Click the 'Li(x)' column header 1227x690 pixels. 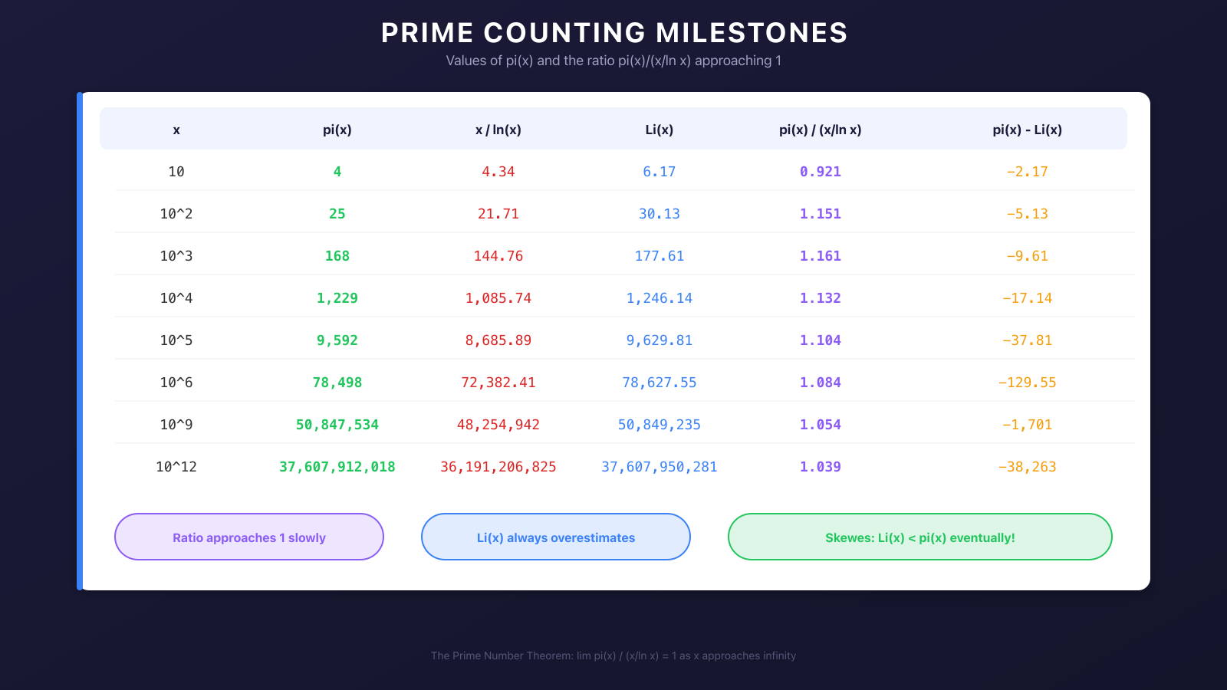click(x=660, y=130)
